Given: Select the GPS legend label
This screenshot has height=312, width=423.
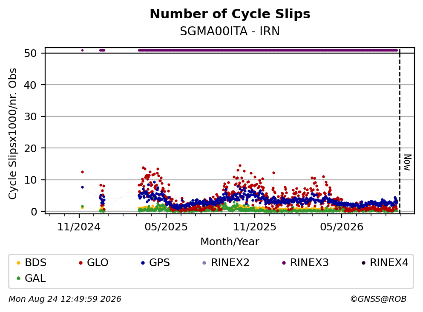Looking at the screenshot, I should click(x=159, y=263).
